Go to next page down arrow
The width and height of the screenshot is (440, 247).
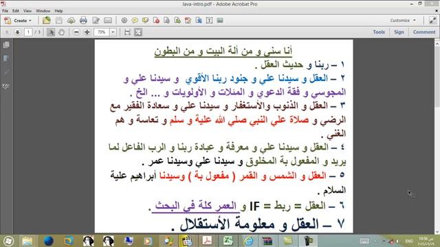pyautogui.click(x=17, y=32)
